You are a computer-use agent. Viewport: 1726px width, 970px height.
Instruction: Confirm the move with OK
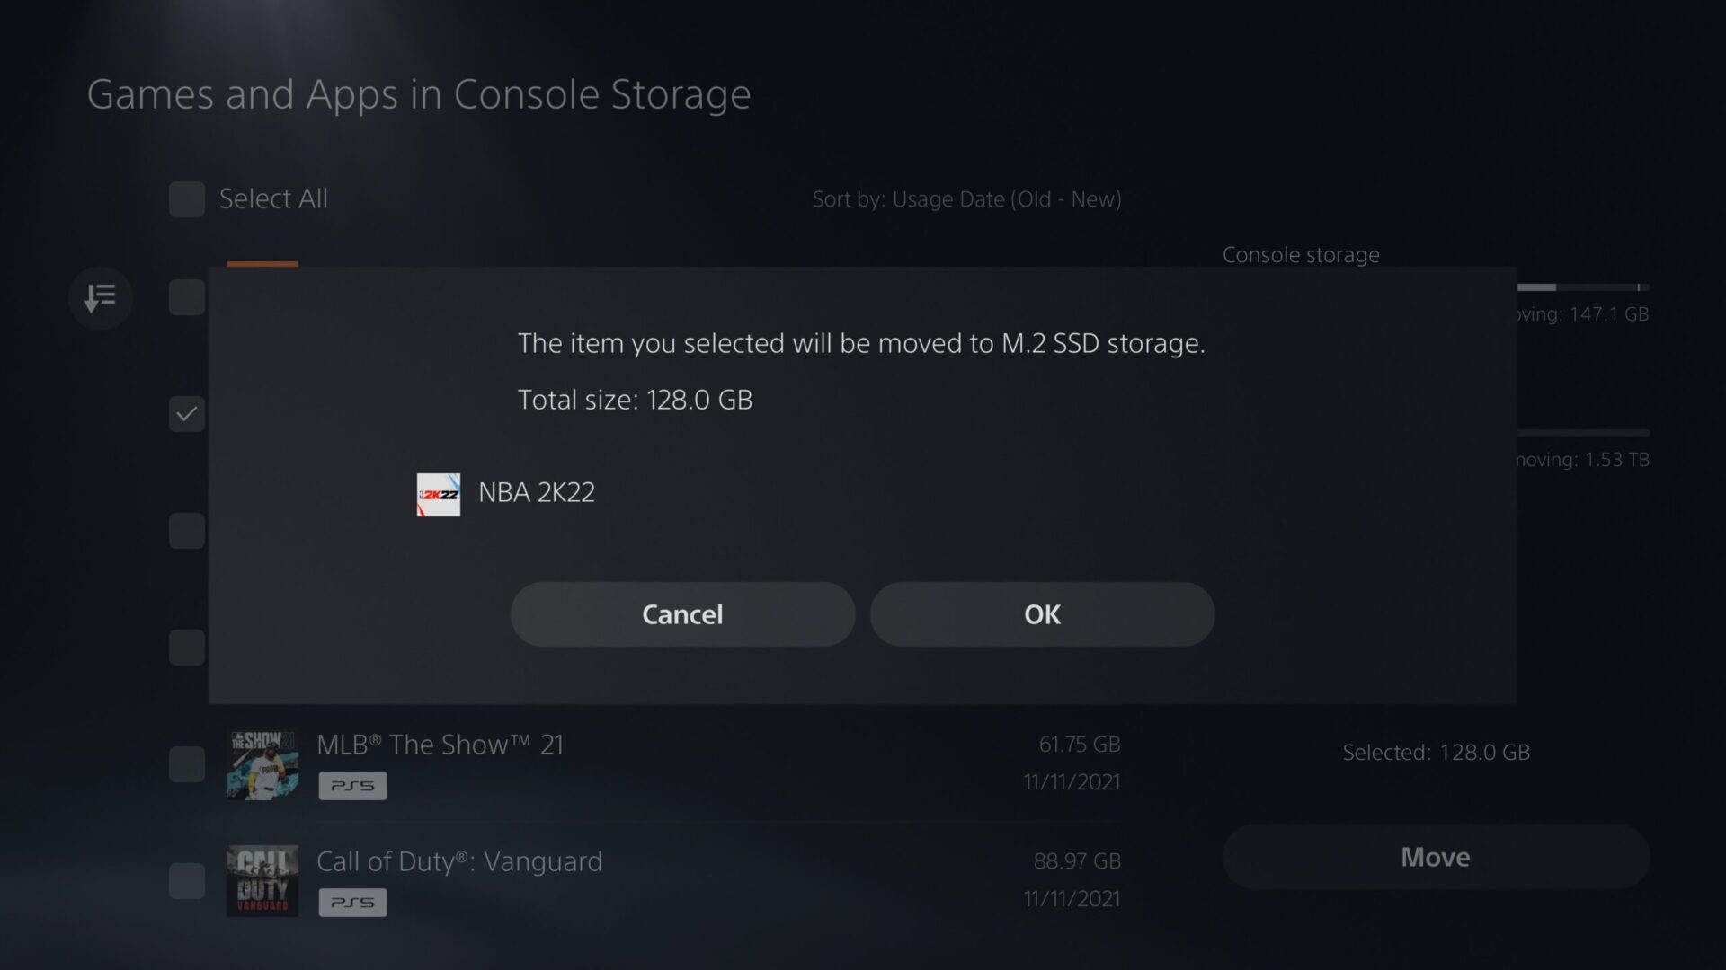(x=1042, y=614)
